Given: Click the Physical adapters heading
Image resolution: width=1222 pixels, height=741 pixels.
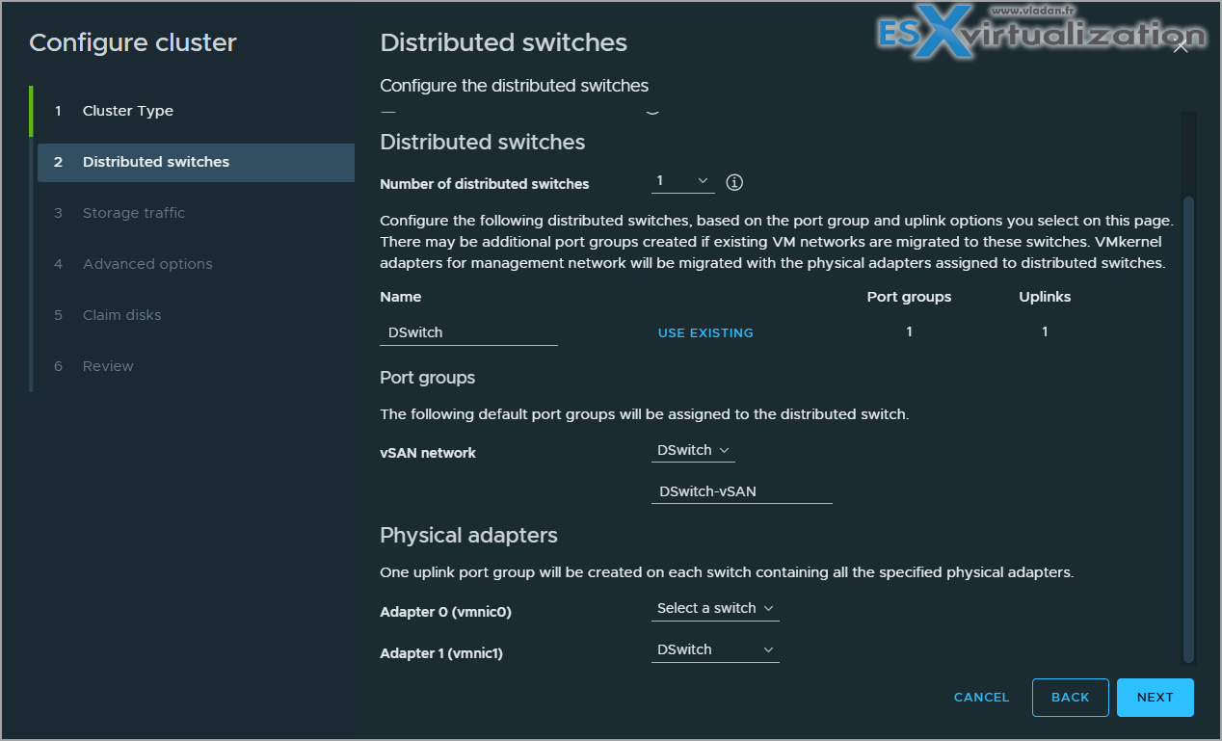Looking at the screenshot, I should tap(468, 535).
